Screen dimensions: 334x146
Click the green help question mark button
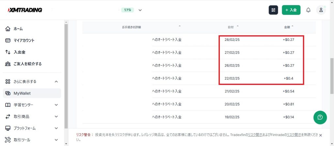tap(320, 117)
